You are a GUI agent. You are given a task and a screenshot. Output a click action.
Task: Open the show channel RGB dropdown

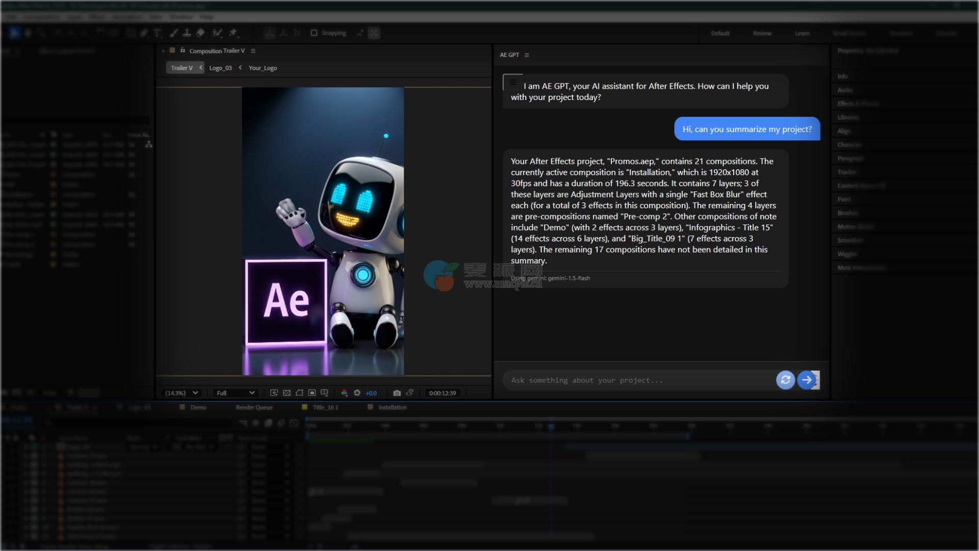[x=345, y=393]
